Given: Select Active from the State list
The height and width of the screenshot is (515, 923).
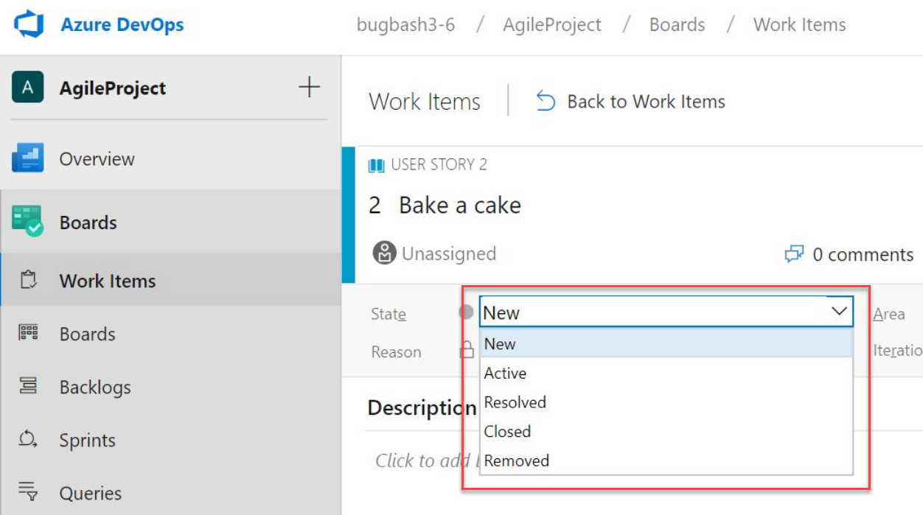Looking at the screenshot, I should [505, 374].
